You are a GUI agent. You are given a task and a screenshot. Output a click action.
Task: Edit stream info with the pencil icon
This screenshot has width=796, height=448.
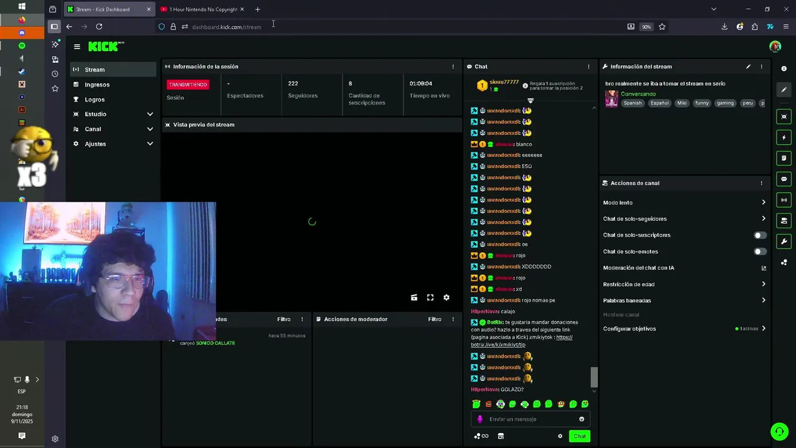pyautogui.click(x=748, y=67)
